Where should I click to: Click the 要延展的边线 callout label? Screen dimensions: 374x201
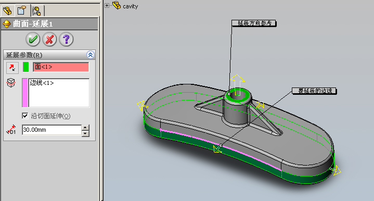tap(314, 91)
